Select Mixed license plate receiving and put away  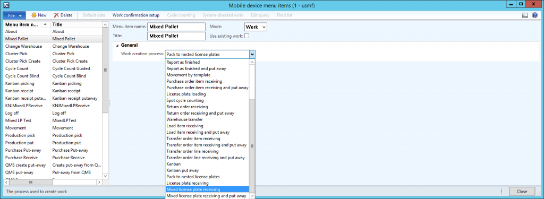coord(207,196)
